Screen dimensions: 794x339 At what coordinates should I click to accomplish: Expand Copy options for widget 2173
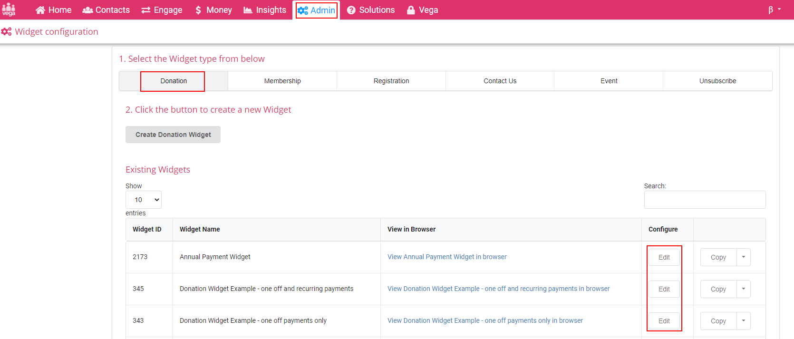point(744,257)
